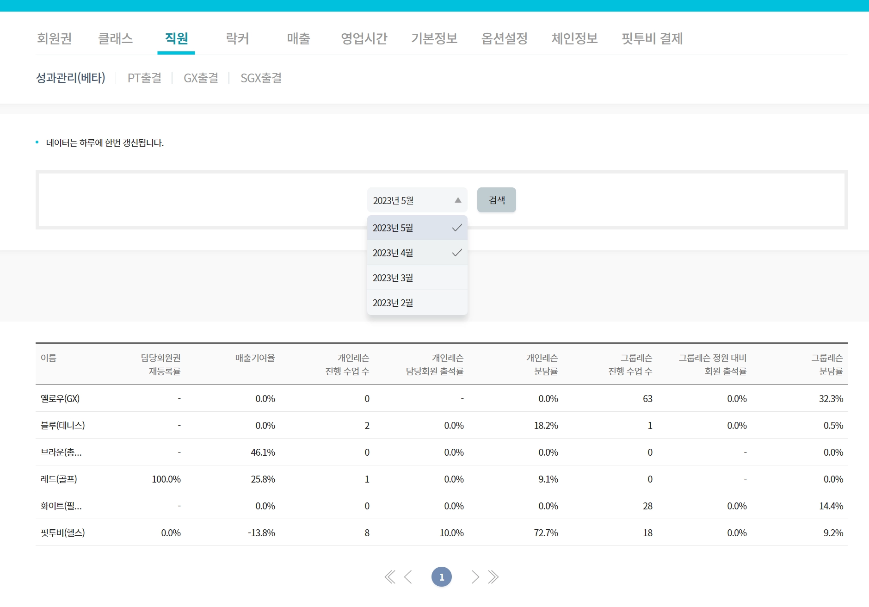Open the 회원권 tab
This screenshot has height=607, width=869.
(x=55, y=38)
